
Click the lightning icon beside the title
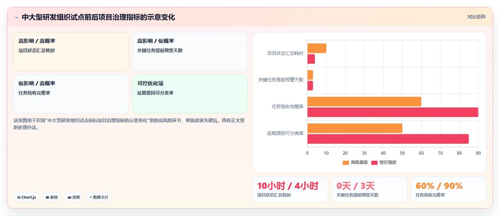[16, 17]
